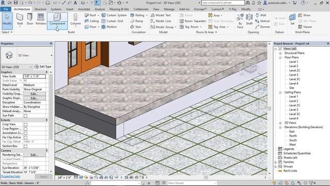Image resolution: width=330 pixels, height=186 pixels.
Task: Expand the Select panel dropdown
Action: (x=7, y=32)
